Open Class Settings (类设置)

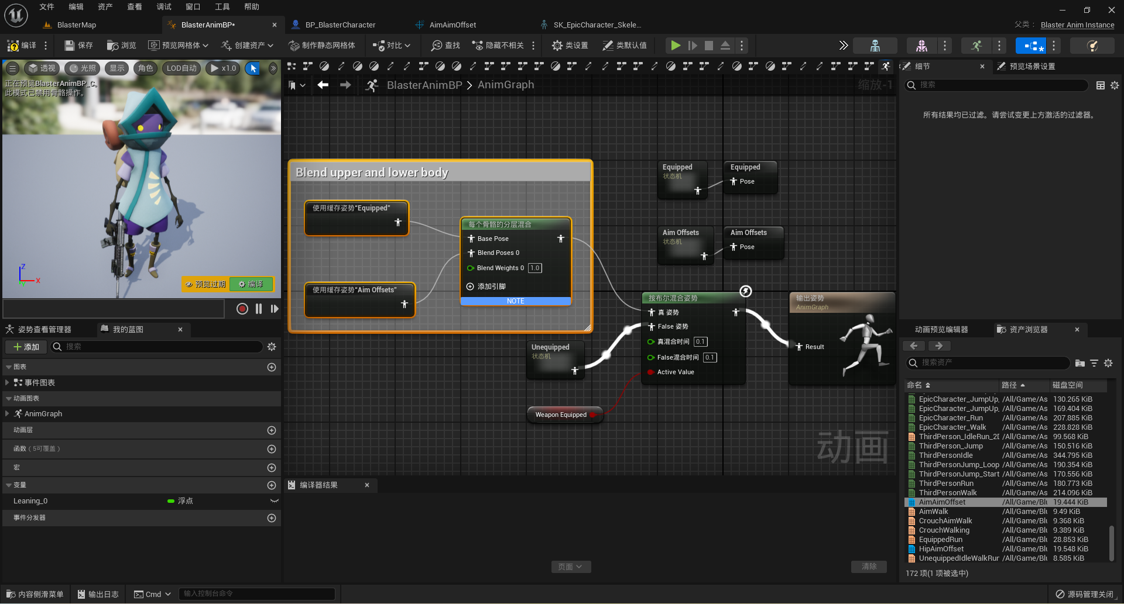click(570, 46)
